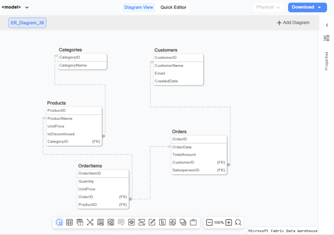Select the Customers table title
This screenshot has width=334, height=235.
point(166,50)
